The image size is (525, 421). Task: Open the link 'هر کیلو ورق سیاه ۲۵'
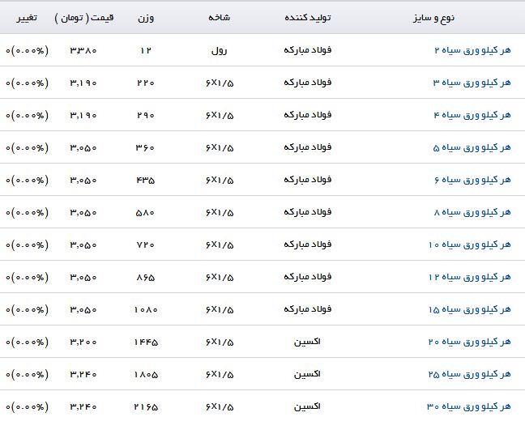click(x=469, y=375)
